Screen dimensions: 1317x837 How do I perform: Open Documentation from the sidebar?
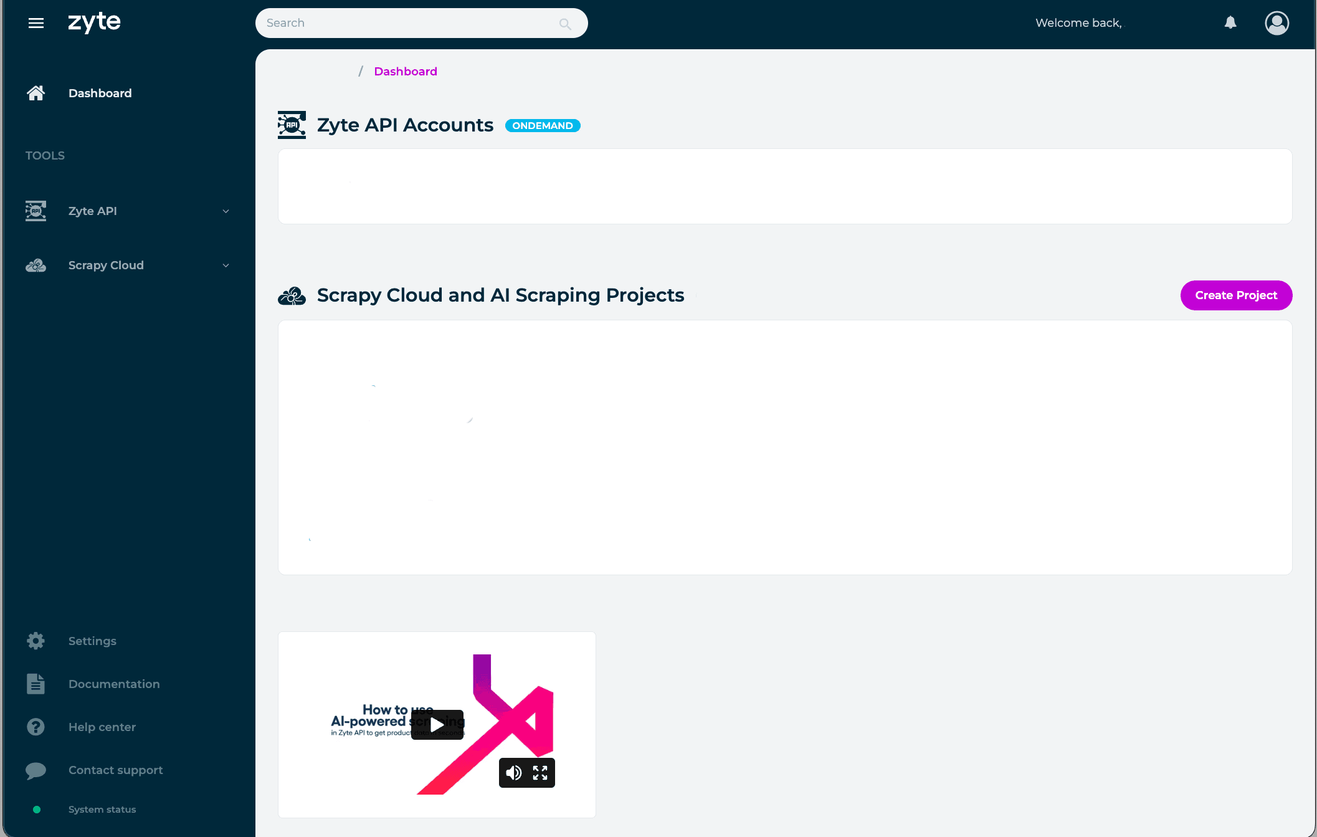click(x=114, y=684)
